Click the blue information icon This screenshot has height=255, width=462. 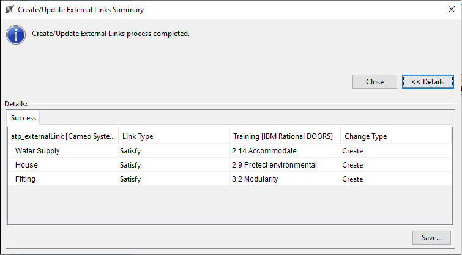16,34
